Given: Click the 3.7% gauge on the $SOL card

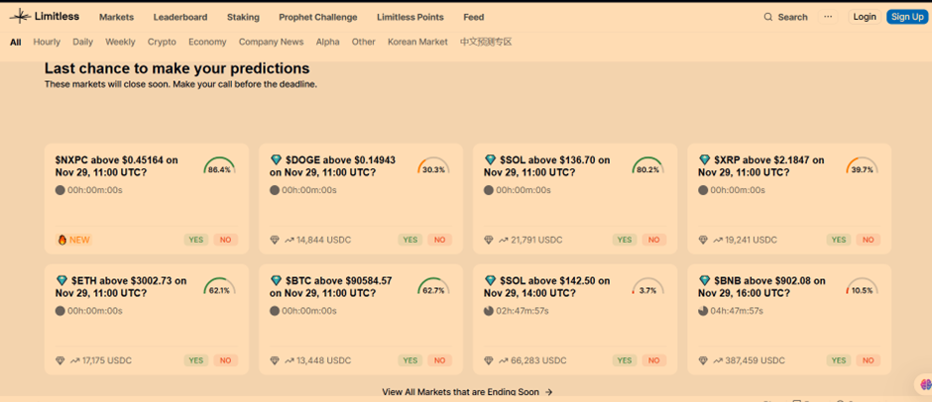Looking at the screenshot, I should (x=647, y=287).
